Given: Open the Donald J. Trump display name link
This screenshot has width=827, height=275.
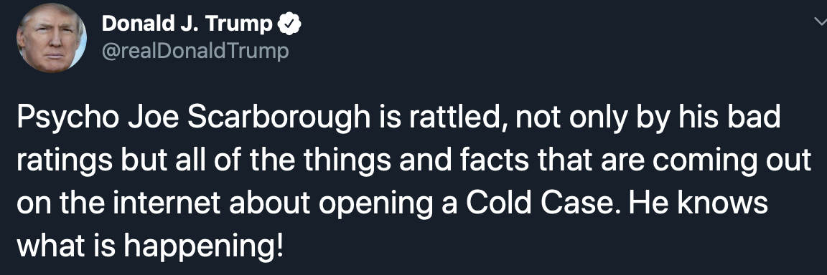Looking at the screenshot, I should pos(187,24).
